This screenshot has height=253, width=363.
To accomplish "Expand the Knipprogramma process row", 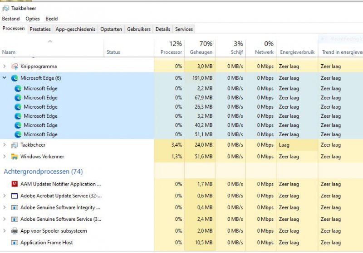I will pos(5,67).
